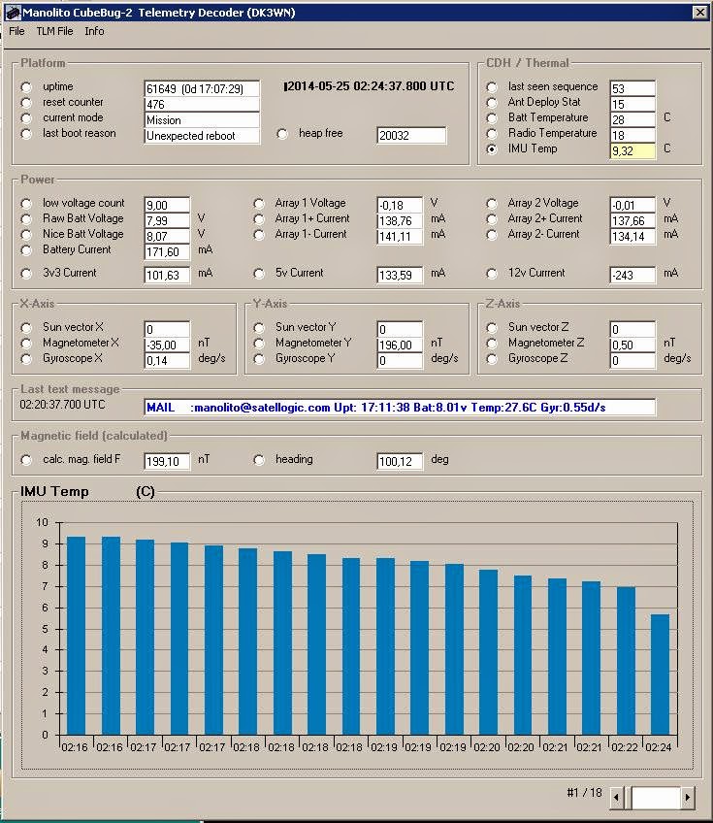The image size is (713, 823).
Task: Select the calc. mag. field F radio button
Action: tap(26, 460)
